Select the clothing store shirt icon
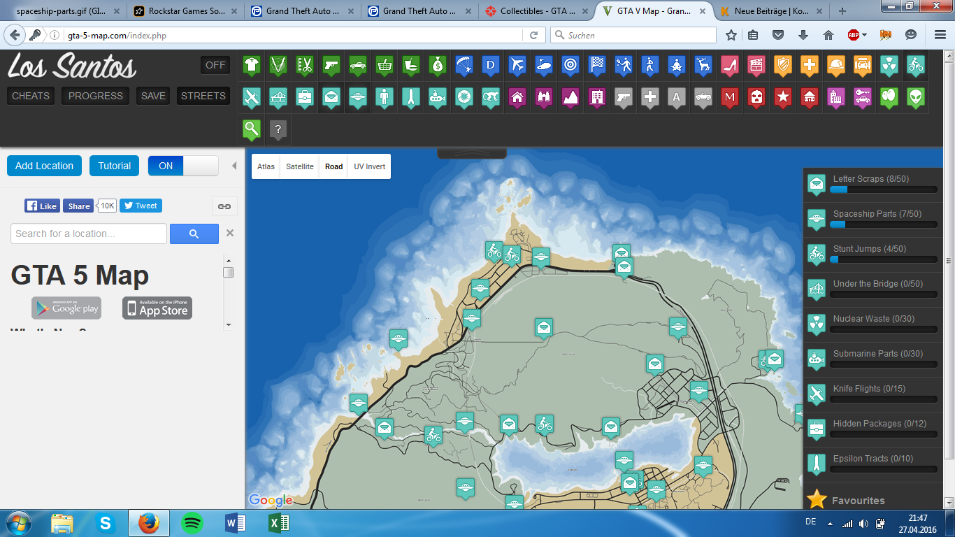 point(252,66)
